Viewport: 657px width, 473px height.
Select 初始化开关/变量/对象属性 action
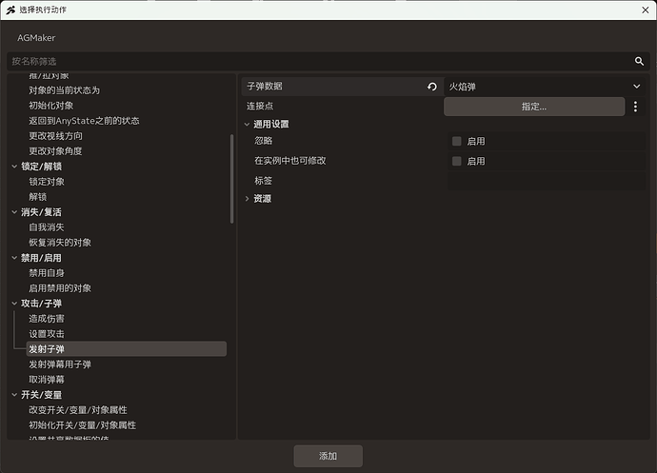click(82, 425)
